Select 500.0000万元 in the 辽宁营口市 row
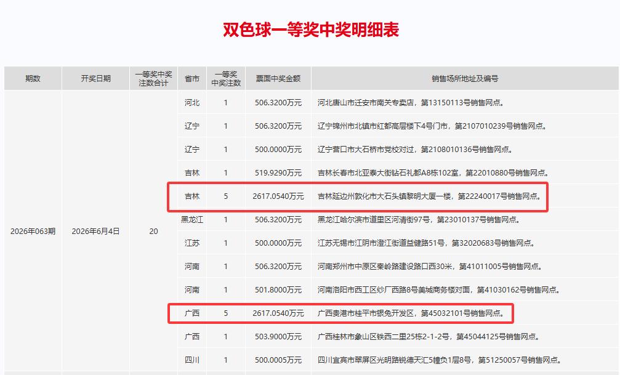620x375 pixels. tap(278, 149)
